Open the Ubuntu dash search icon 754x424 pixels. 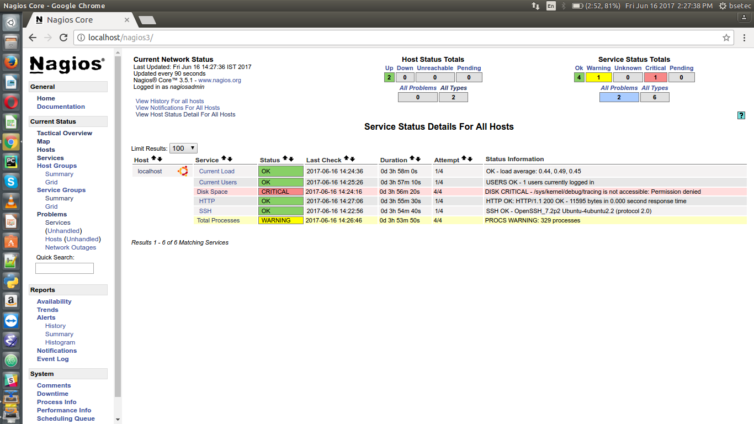(11, 23)
